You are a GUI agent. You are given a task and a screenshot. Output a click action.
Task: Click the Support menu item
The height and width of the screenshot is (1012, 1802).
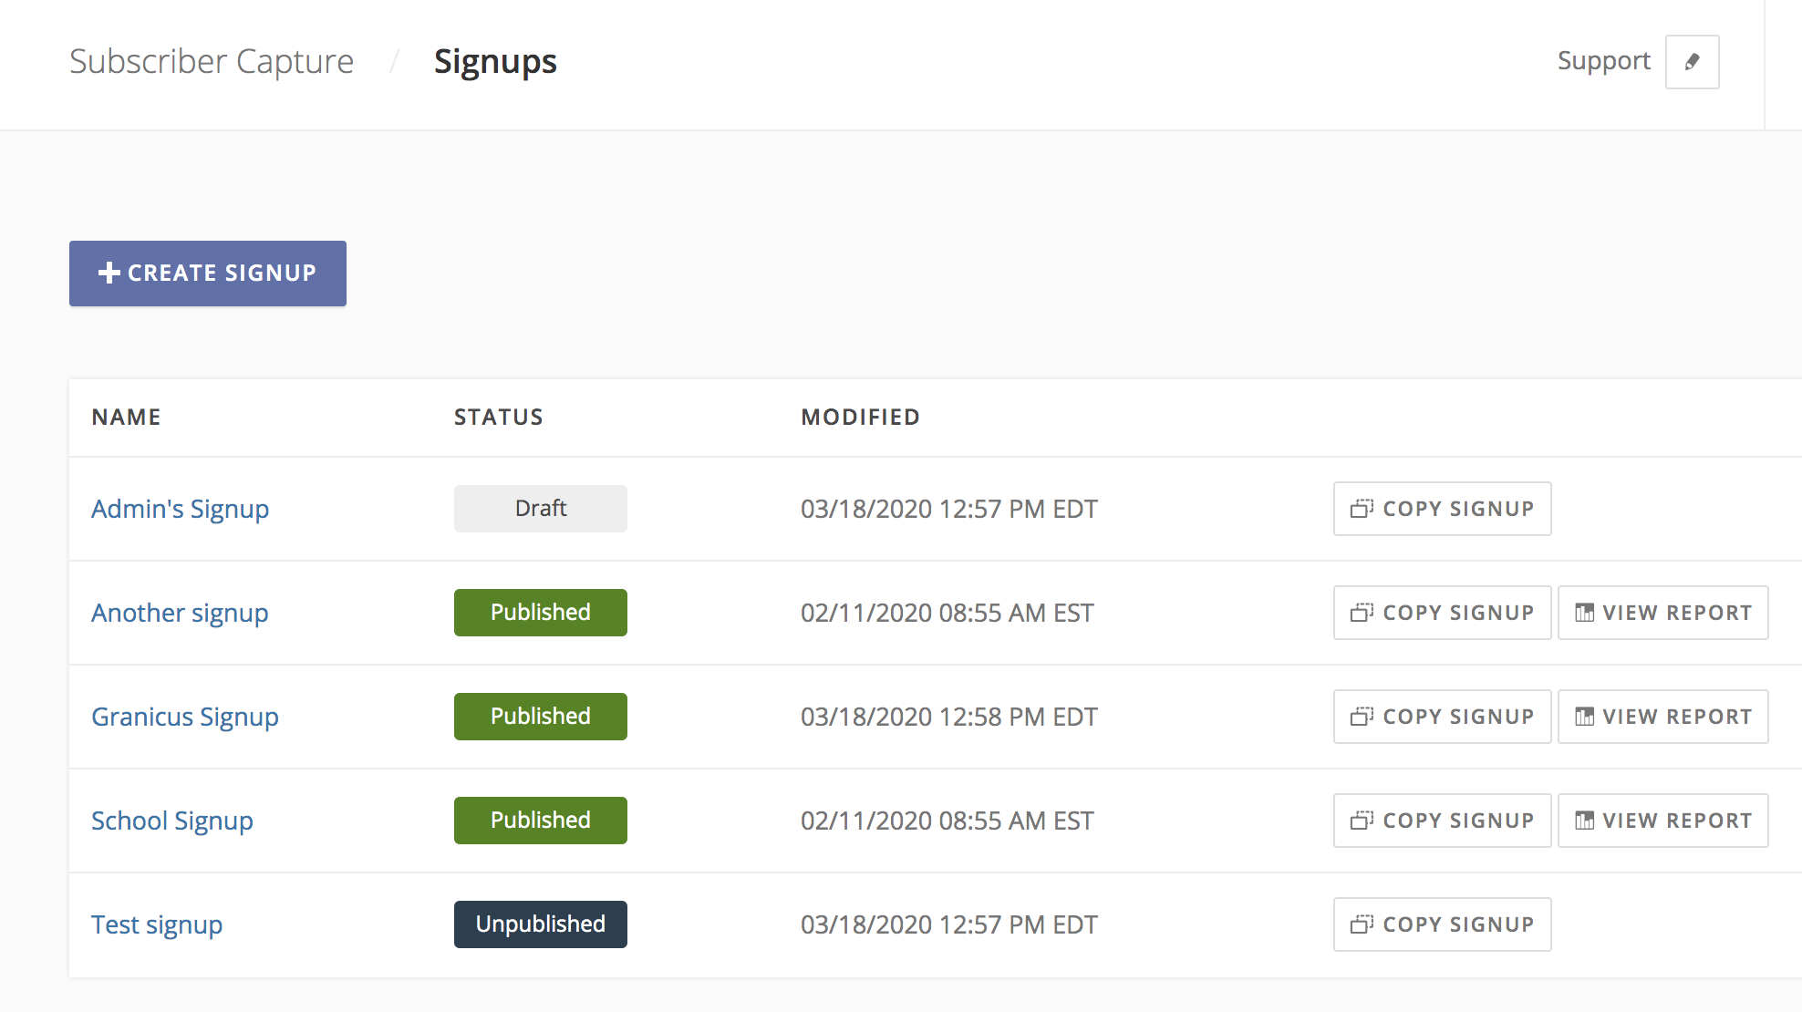pyautogui.click(x=1604, y=59)
